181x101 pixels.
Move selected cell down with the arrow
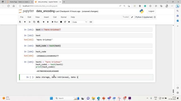[48, 22]
